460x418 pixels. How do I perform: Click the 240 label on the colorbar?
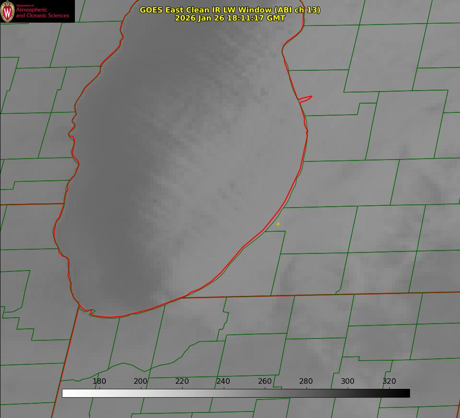[223, 381]
